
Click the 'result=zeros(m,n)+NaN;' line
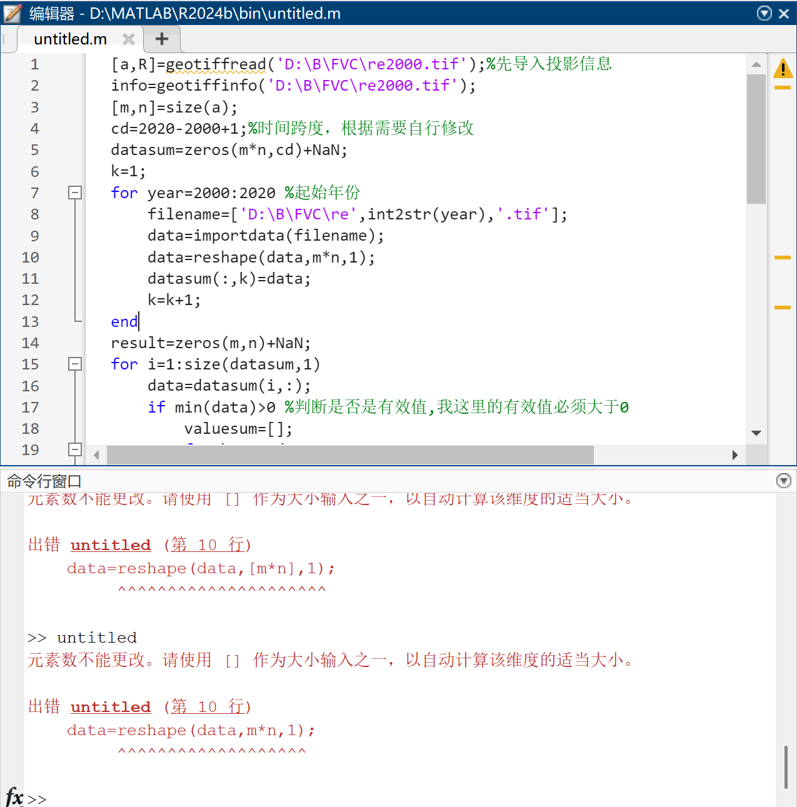(211, 343)
